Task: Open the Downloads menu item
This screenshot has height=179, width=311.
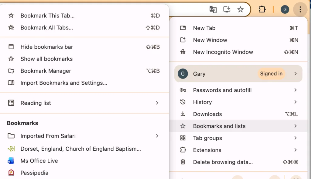Action: (239, 114)
